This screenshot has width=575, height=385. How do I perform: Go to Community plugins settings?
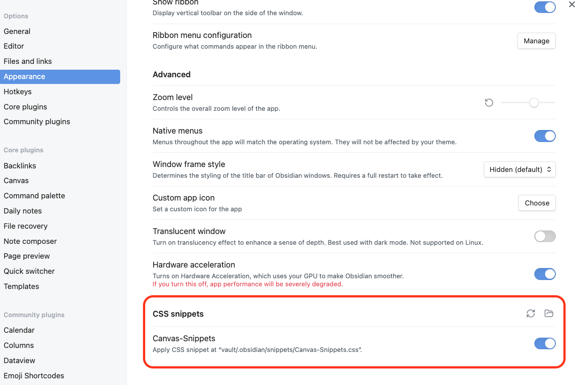coord(37,121)
